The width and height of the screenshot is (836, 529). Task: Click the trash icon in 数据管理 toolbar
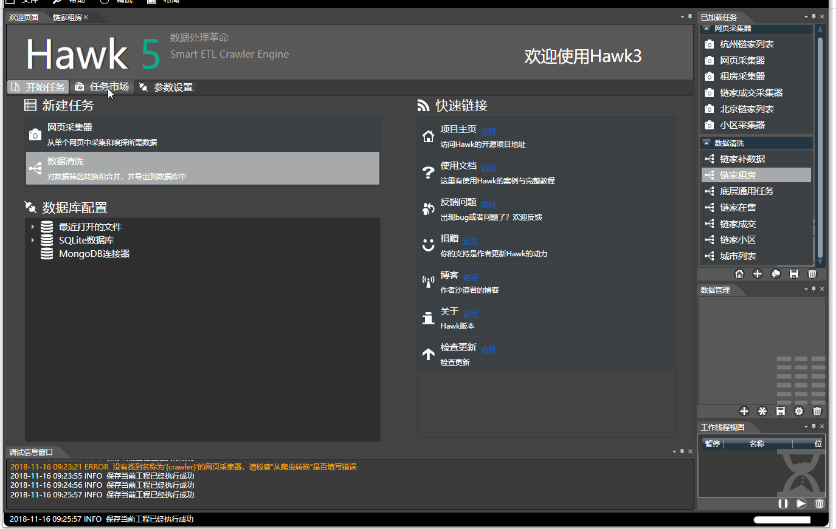click(x=817, y=411)
